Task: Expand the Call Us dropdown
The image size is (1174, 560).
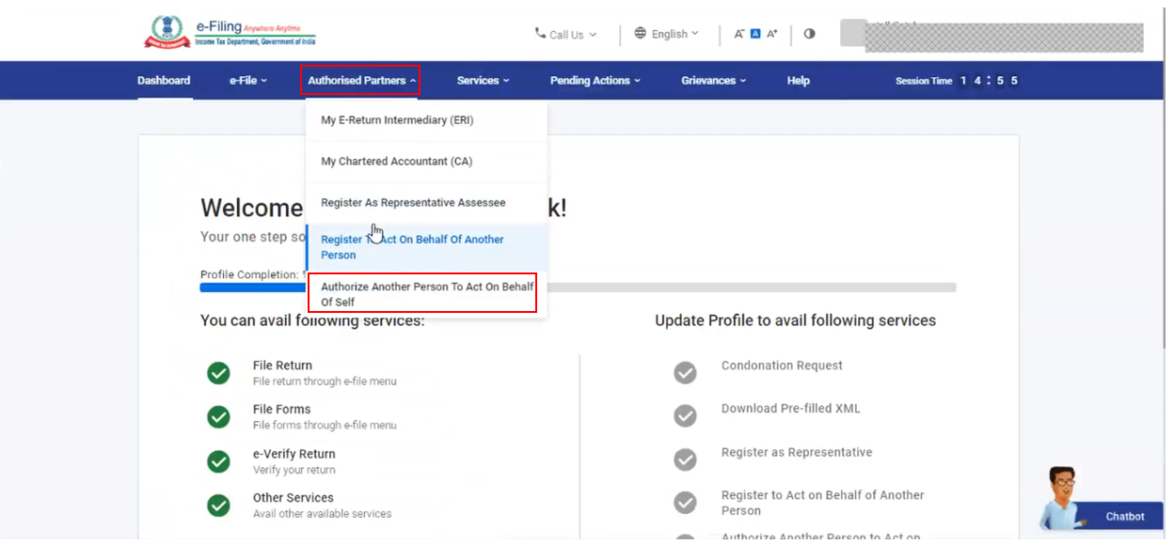Action: tap(566, 35)
